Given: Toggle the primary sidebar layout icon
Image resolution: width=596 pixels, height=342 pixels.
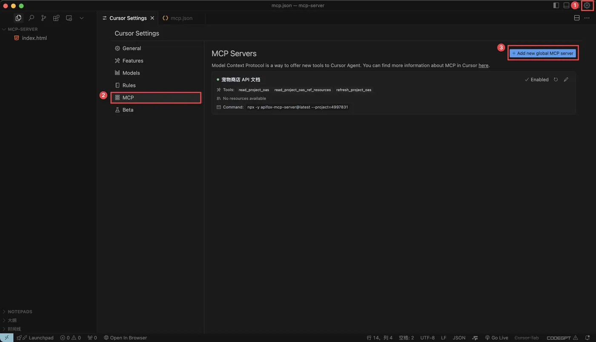Looking at the screenshot, I should click(556, 6).
